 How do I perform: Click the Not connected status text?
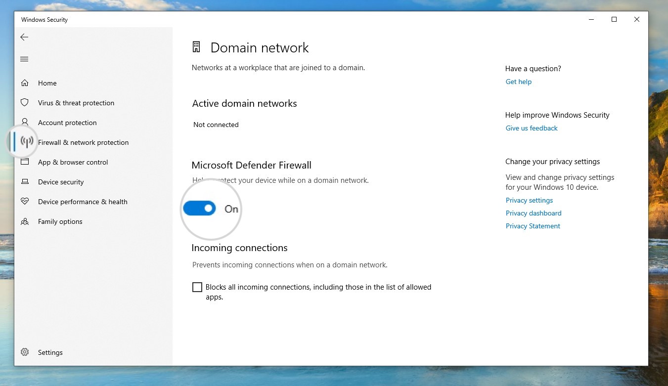click(x=216, y=125)
